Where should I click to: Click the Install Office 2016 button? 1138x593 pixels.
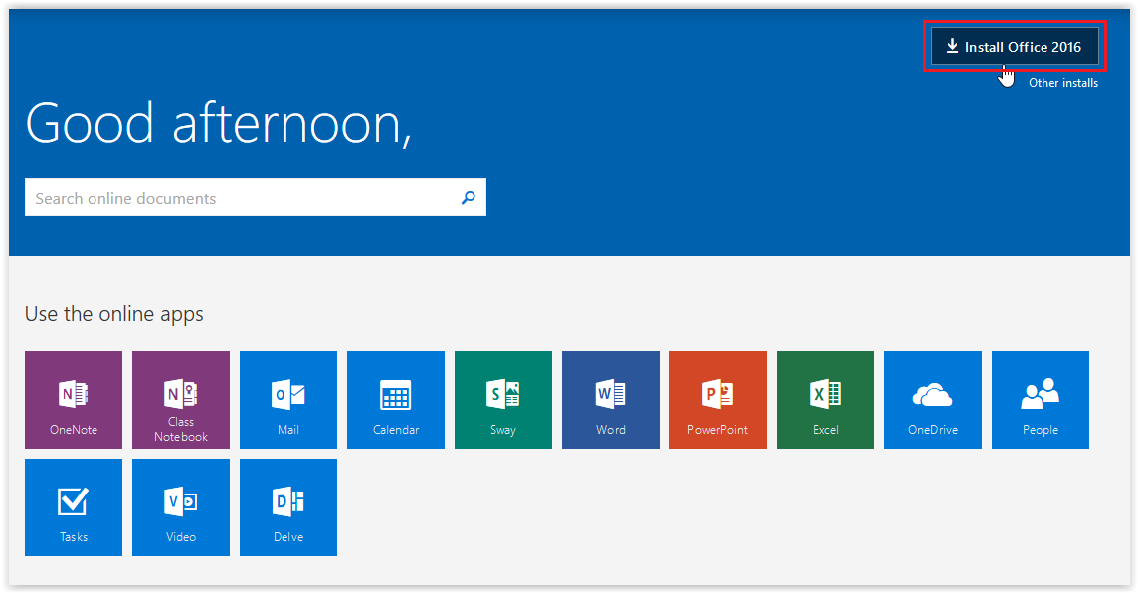pyautogui.click(x=1015, y=47)
